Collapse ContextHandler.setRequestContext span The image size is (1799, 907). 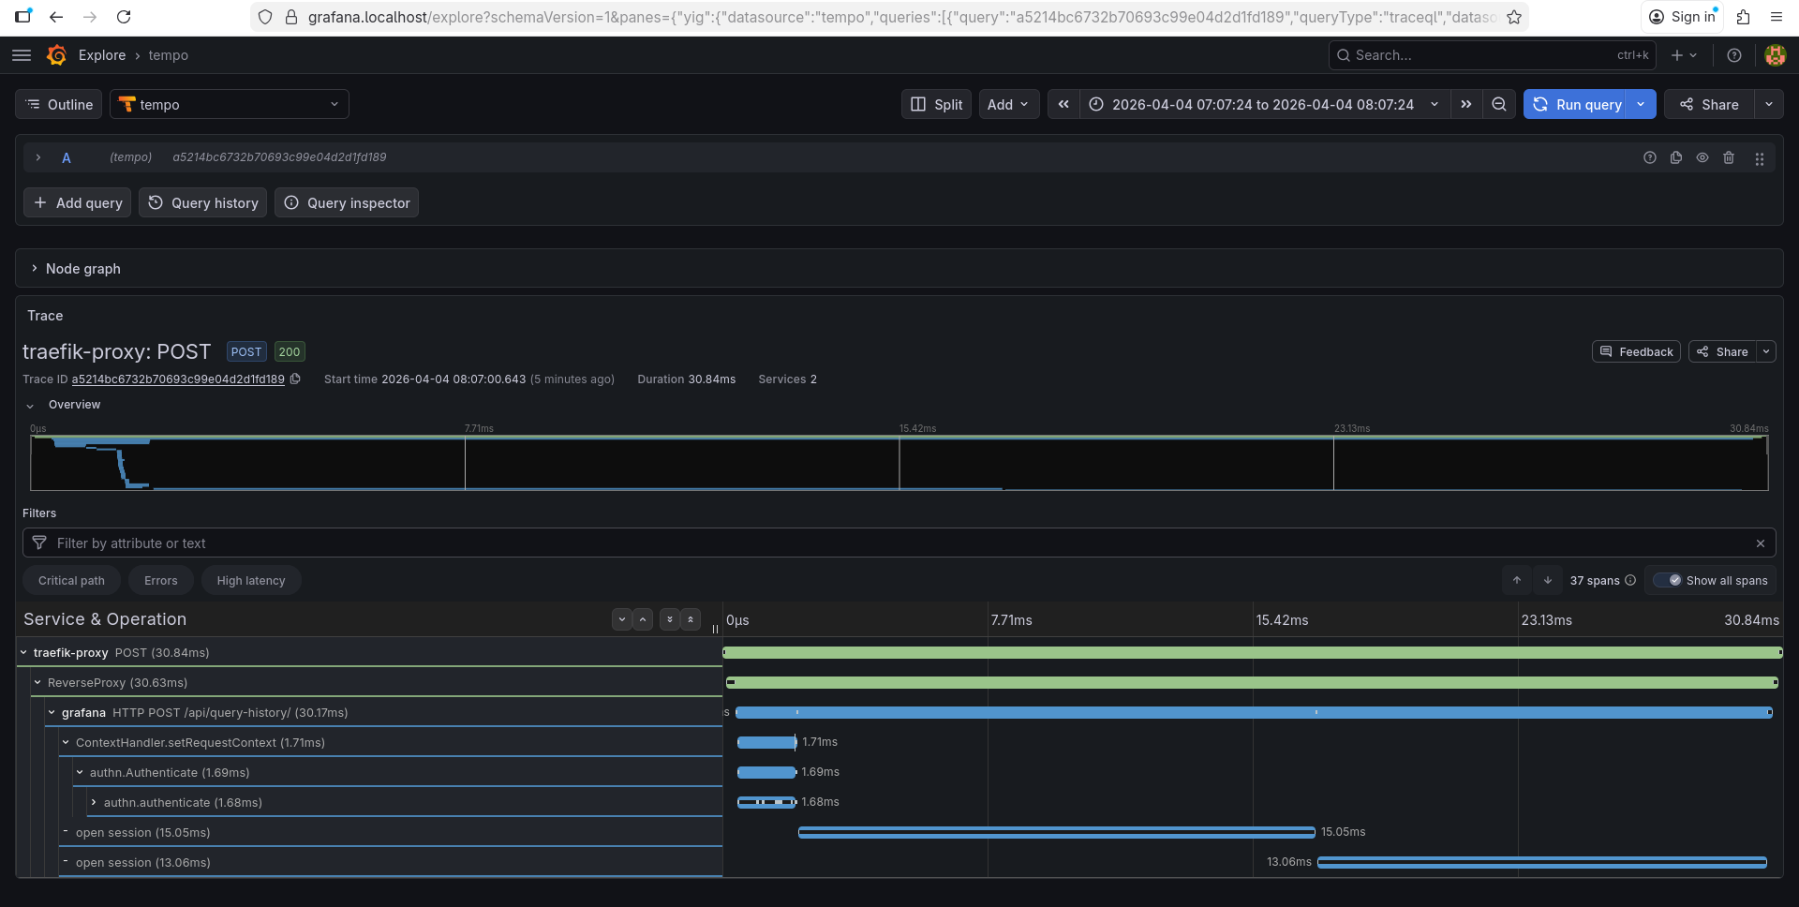point(66,742)
